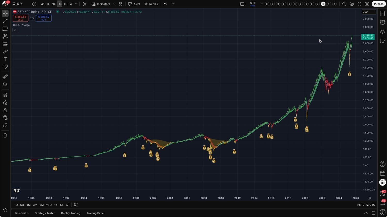Create an Alert
This screenshot has height=217, width=387.
134,4
